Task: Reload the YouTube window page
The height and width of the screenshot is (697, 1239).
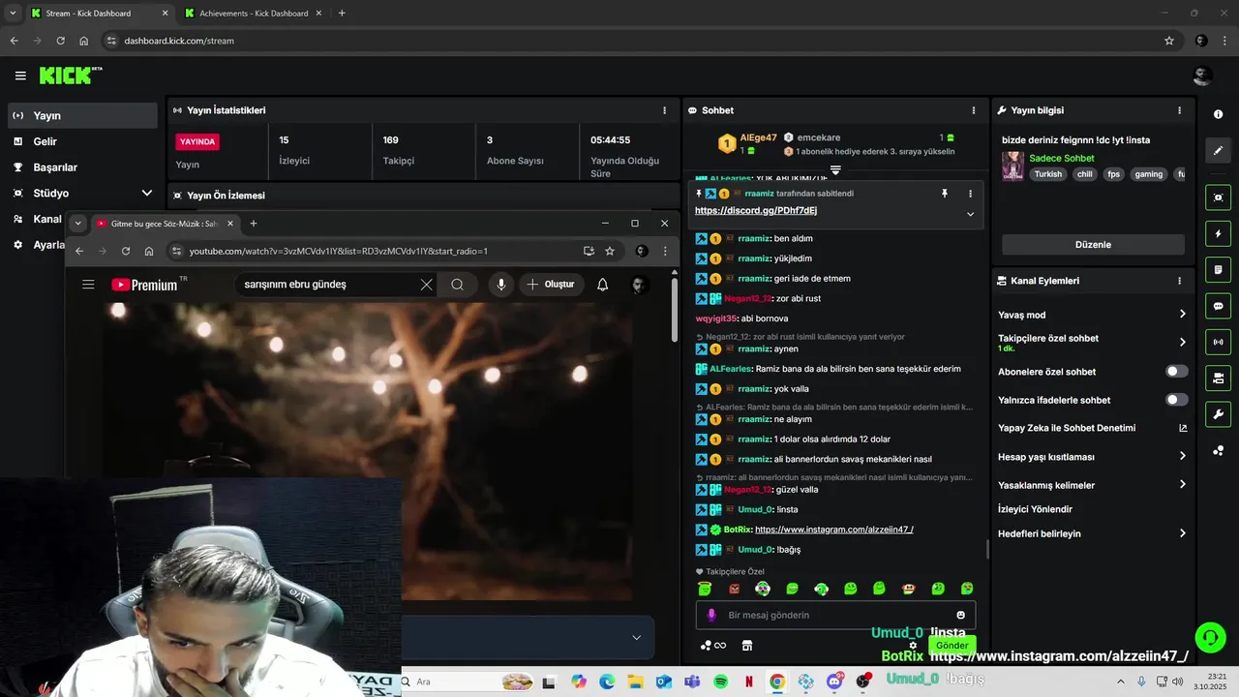Action: click(126, 251)
